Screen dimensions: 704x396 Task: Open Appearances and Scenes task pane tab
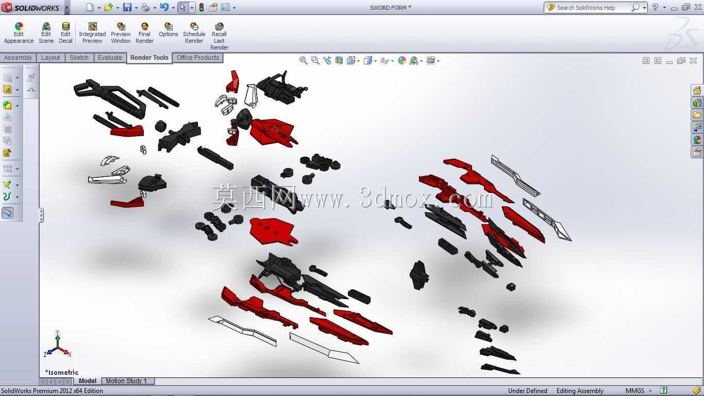697,140
